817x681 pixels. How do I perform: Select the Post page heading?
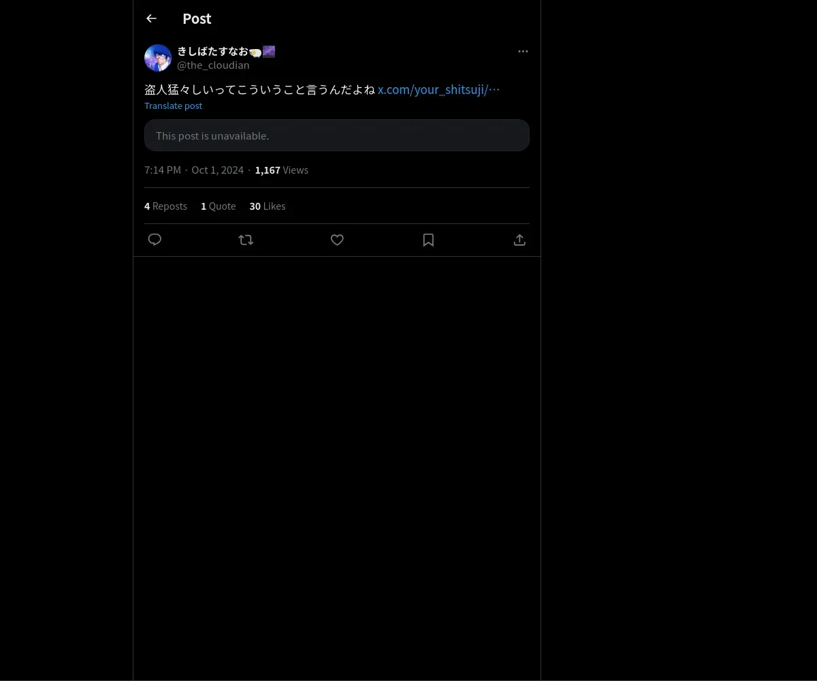[197, 18]
